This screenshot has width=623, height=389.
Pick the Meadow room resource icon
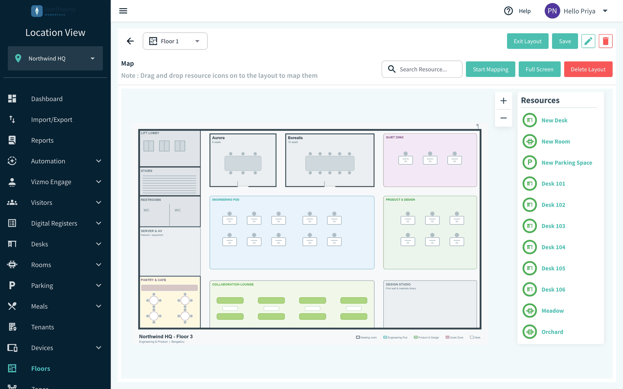(530, 310)
